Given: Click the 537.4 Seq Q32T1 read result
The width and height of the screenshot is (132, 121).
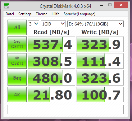Looking at the screenshot, I should pos(52,44).
